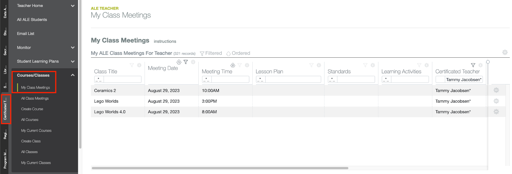Expand the Monitor sidebar section
Screen dimensions: 512x174
73,47
